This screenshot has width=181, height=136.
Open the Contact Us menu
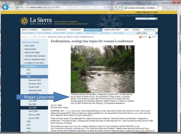point(150,30)
